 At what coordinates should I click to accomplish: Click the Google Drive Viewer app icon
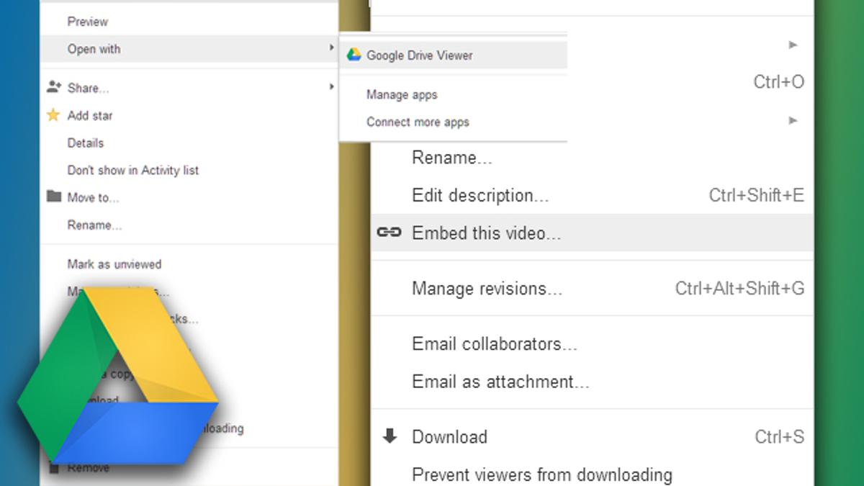coord(354,55)
